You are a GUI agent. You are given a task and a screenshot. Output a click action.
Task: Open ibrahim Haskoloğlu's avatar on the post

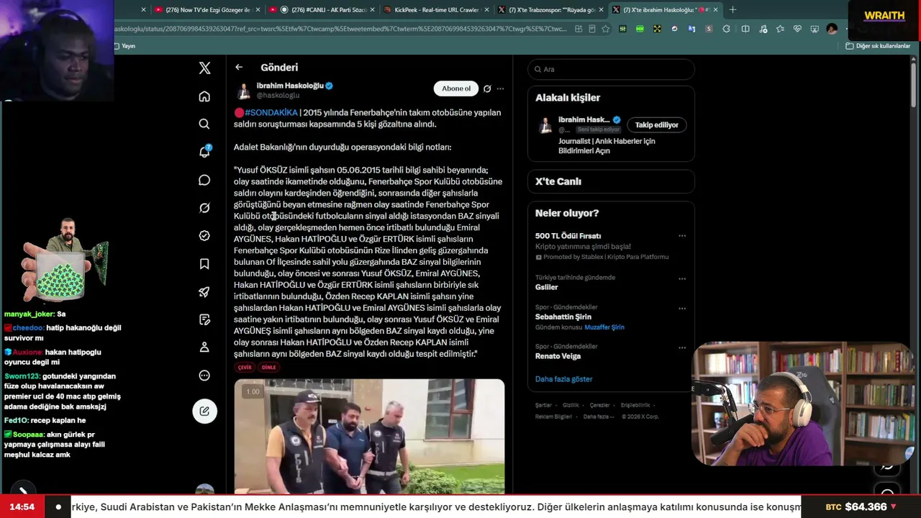point(243,91)
